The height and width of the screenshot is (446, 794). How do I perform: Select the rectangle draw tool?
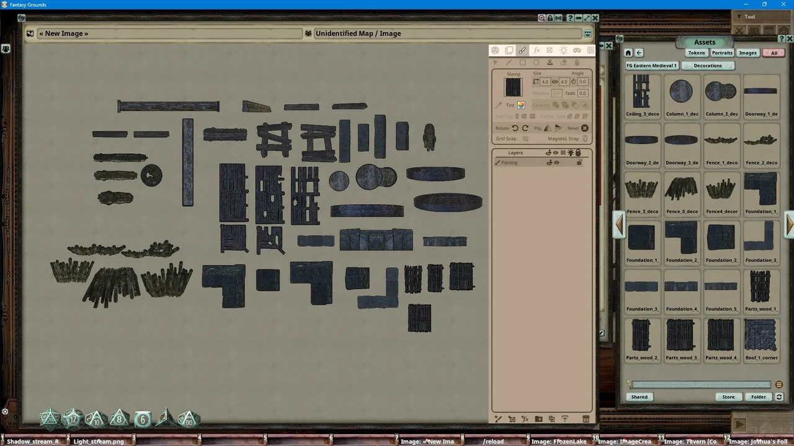click(522, 62)
